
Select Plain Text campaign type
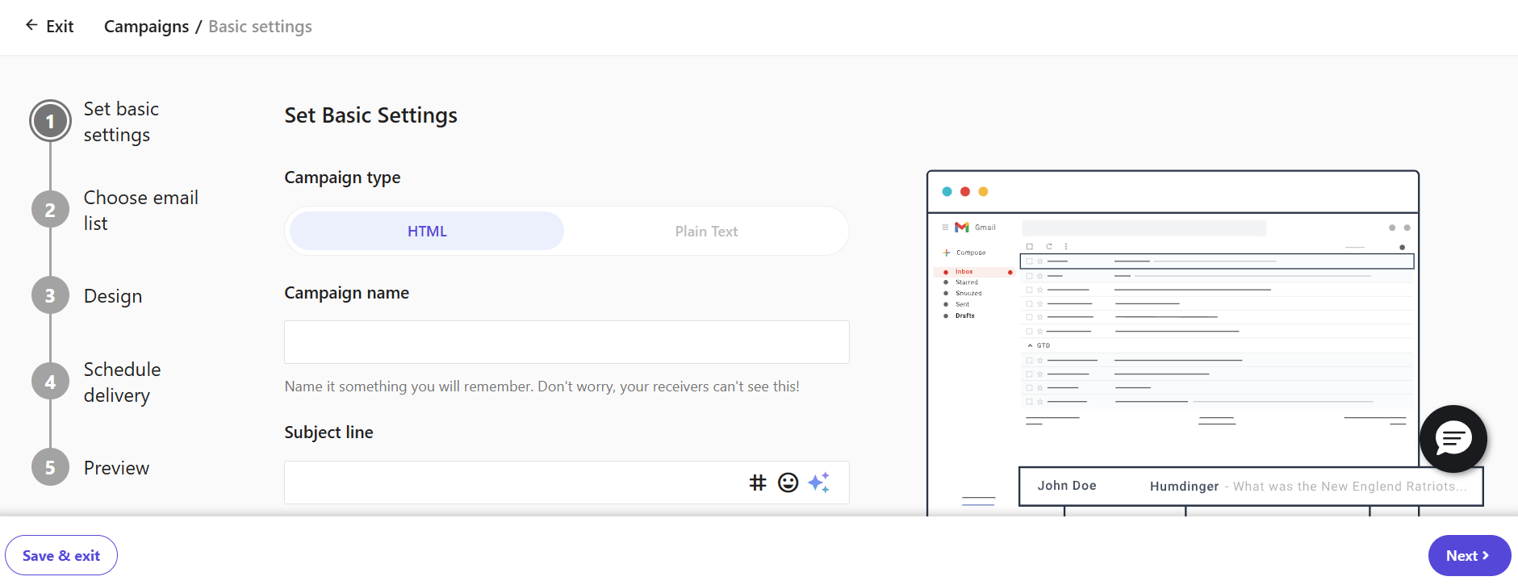(706, 232)
